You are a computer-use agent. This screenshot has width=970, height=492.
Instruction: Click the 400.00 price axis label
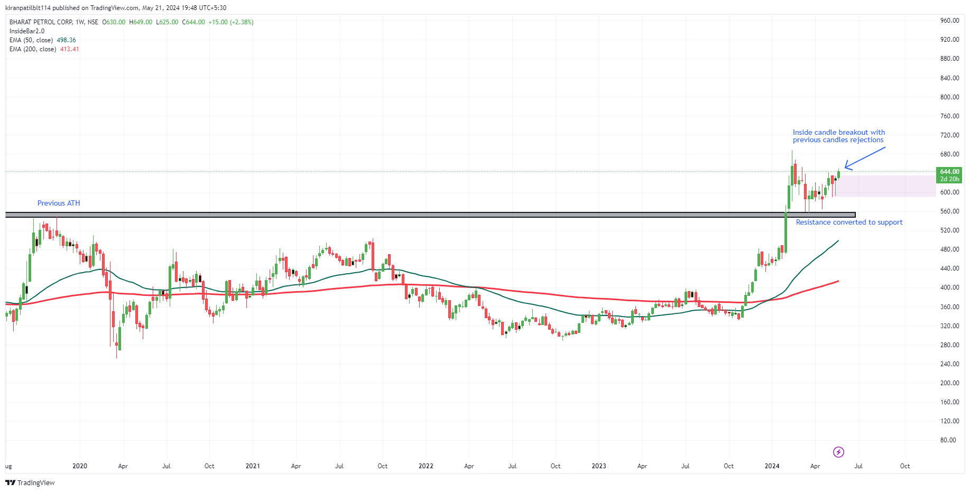click(x=949, y=287)
